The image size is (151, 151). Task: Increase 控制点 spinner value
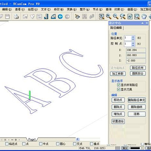click(x=133, y=43)
